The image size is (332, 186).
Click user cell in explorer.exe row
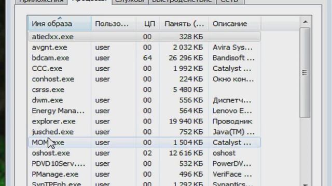point(103,121)
